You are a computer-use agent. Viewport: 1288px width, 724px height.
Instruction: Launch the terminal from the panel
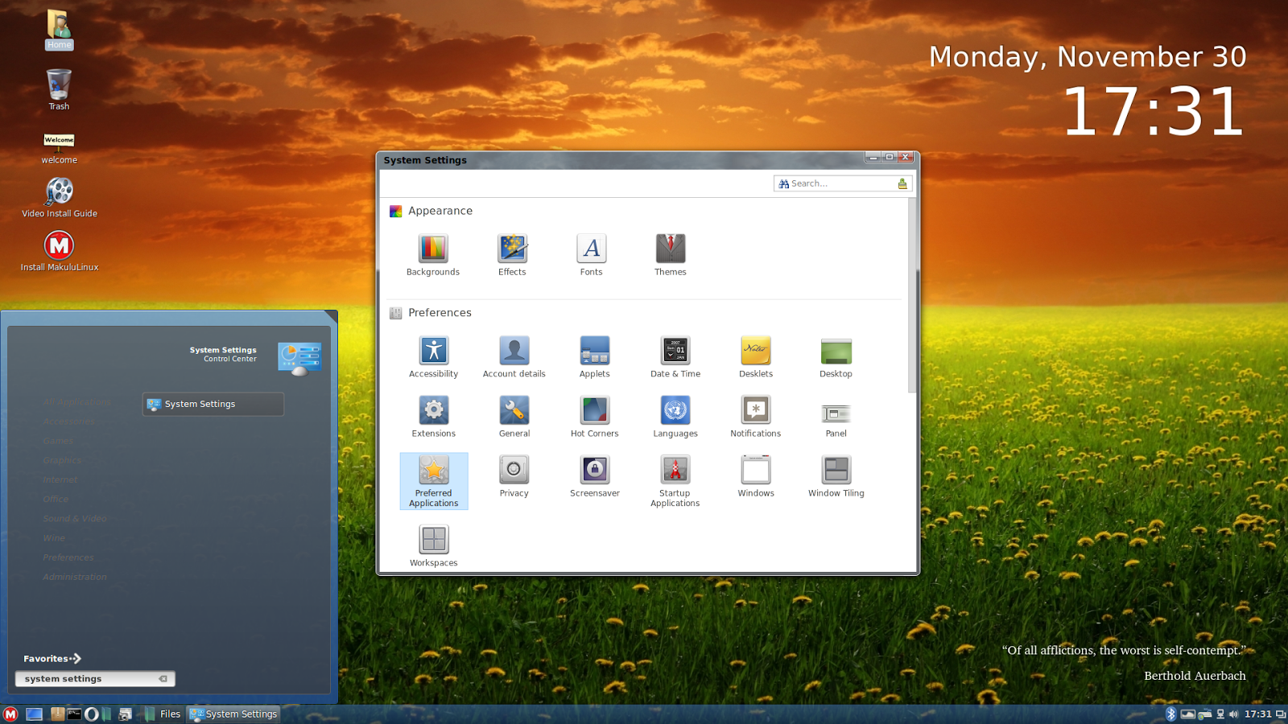pos(74,714)
